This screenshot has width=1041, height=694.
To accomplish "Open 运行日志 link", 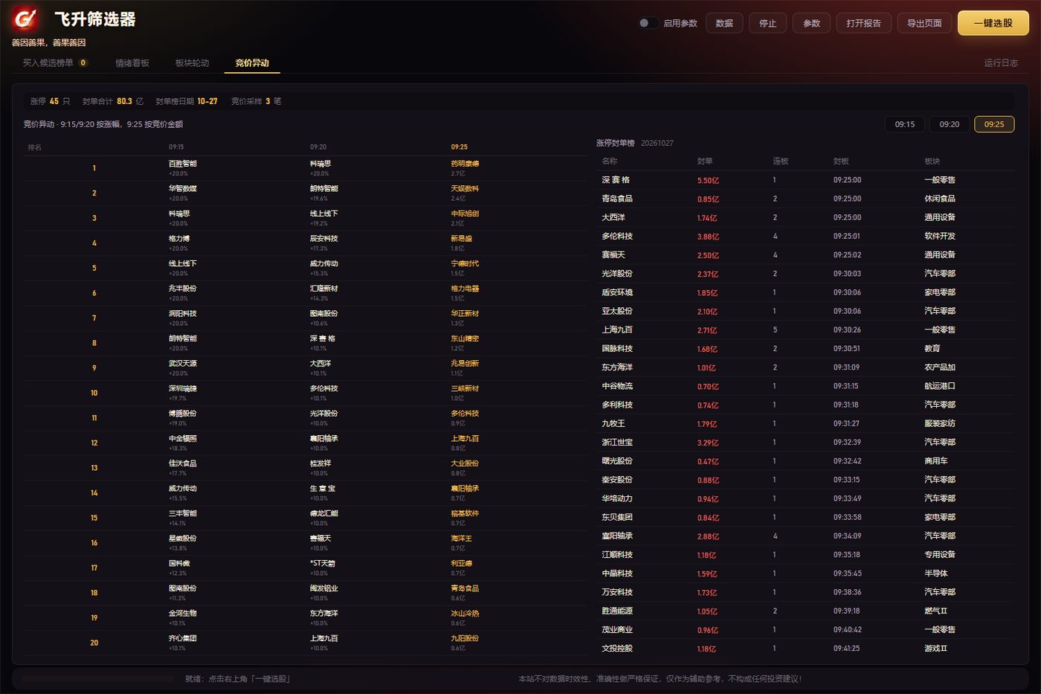I will coord(1001,63).
